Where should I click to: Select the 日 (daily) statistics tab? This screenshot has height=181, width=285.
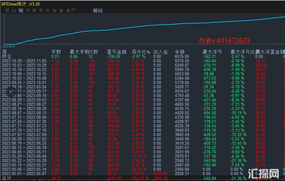14,11
